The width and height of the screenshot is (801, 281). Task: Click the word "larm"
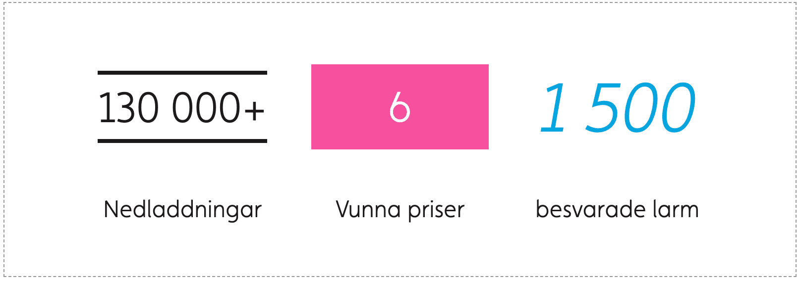(676, 209)
